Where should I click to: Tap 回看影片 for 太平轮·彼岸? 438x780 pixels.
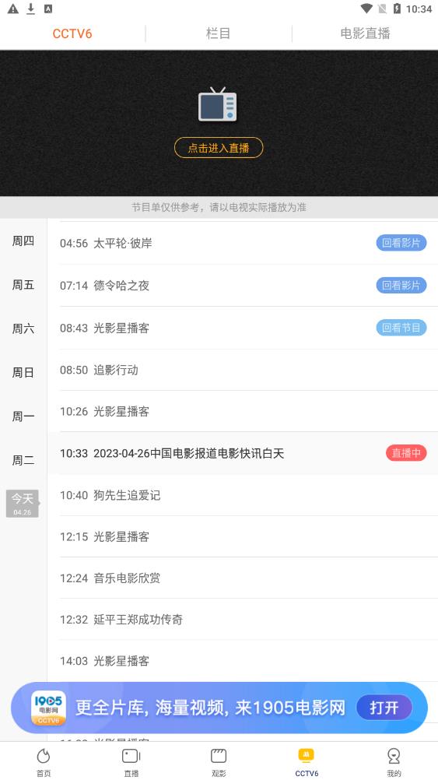pos(401,243)
